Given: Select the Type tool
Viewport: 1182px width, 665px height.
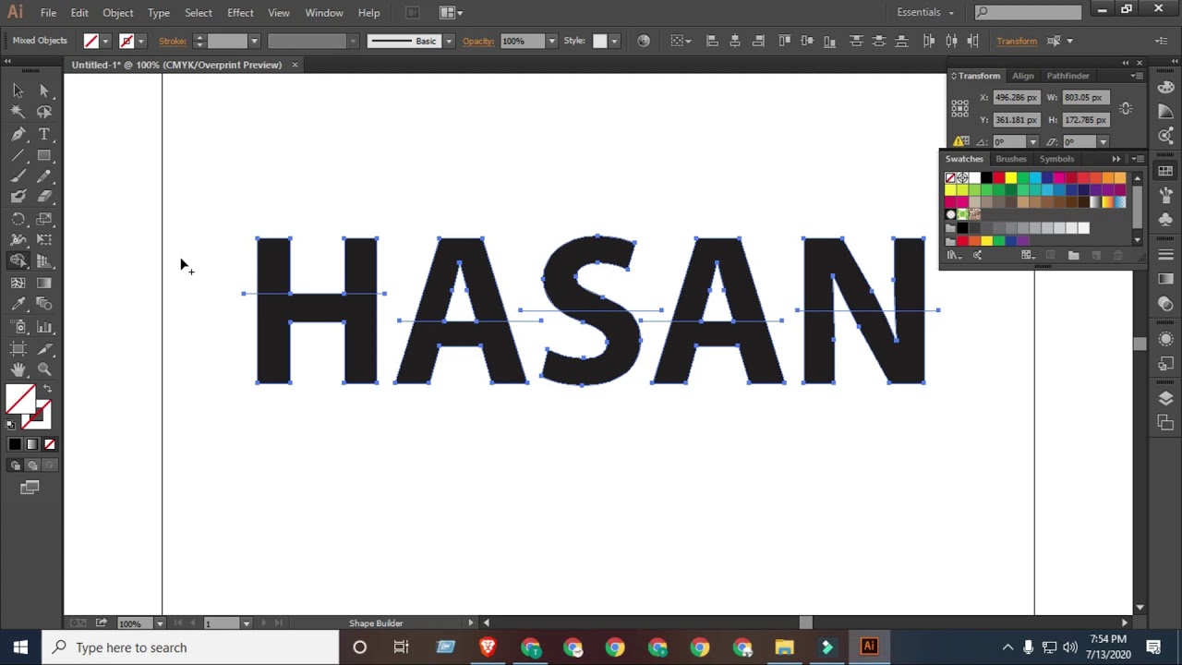Looking at the screenshot, I should click(x=43, y=134).
